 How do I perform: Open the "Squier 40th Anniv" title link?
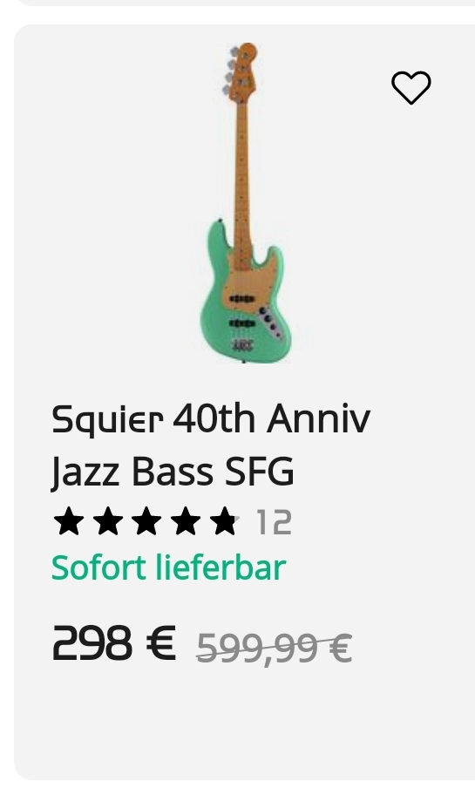[x=211, y=419]
